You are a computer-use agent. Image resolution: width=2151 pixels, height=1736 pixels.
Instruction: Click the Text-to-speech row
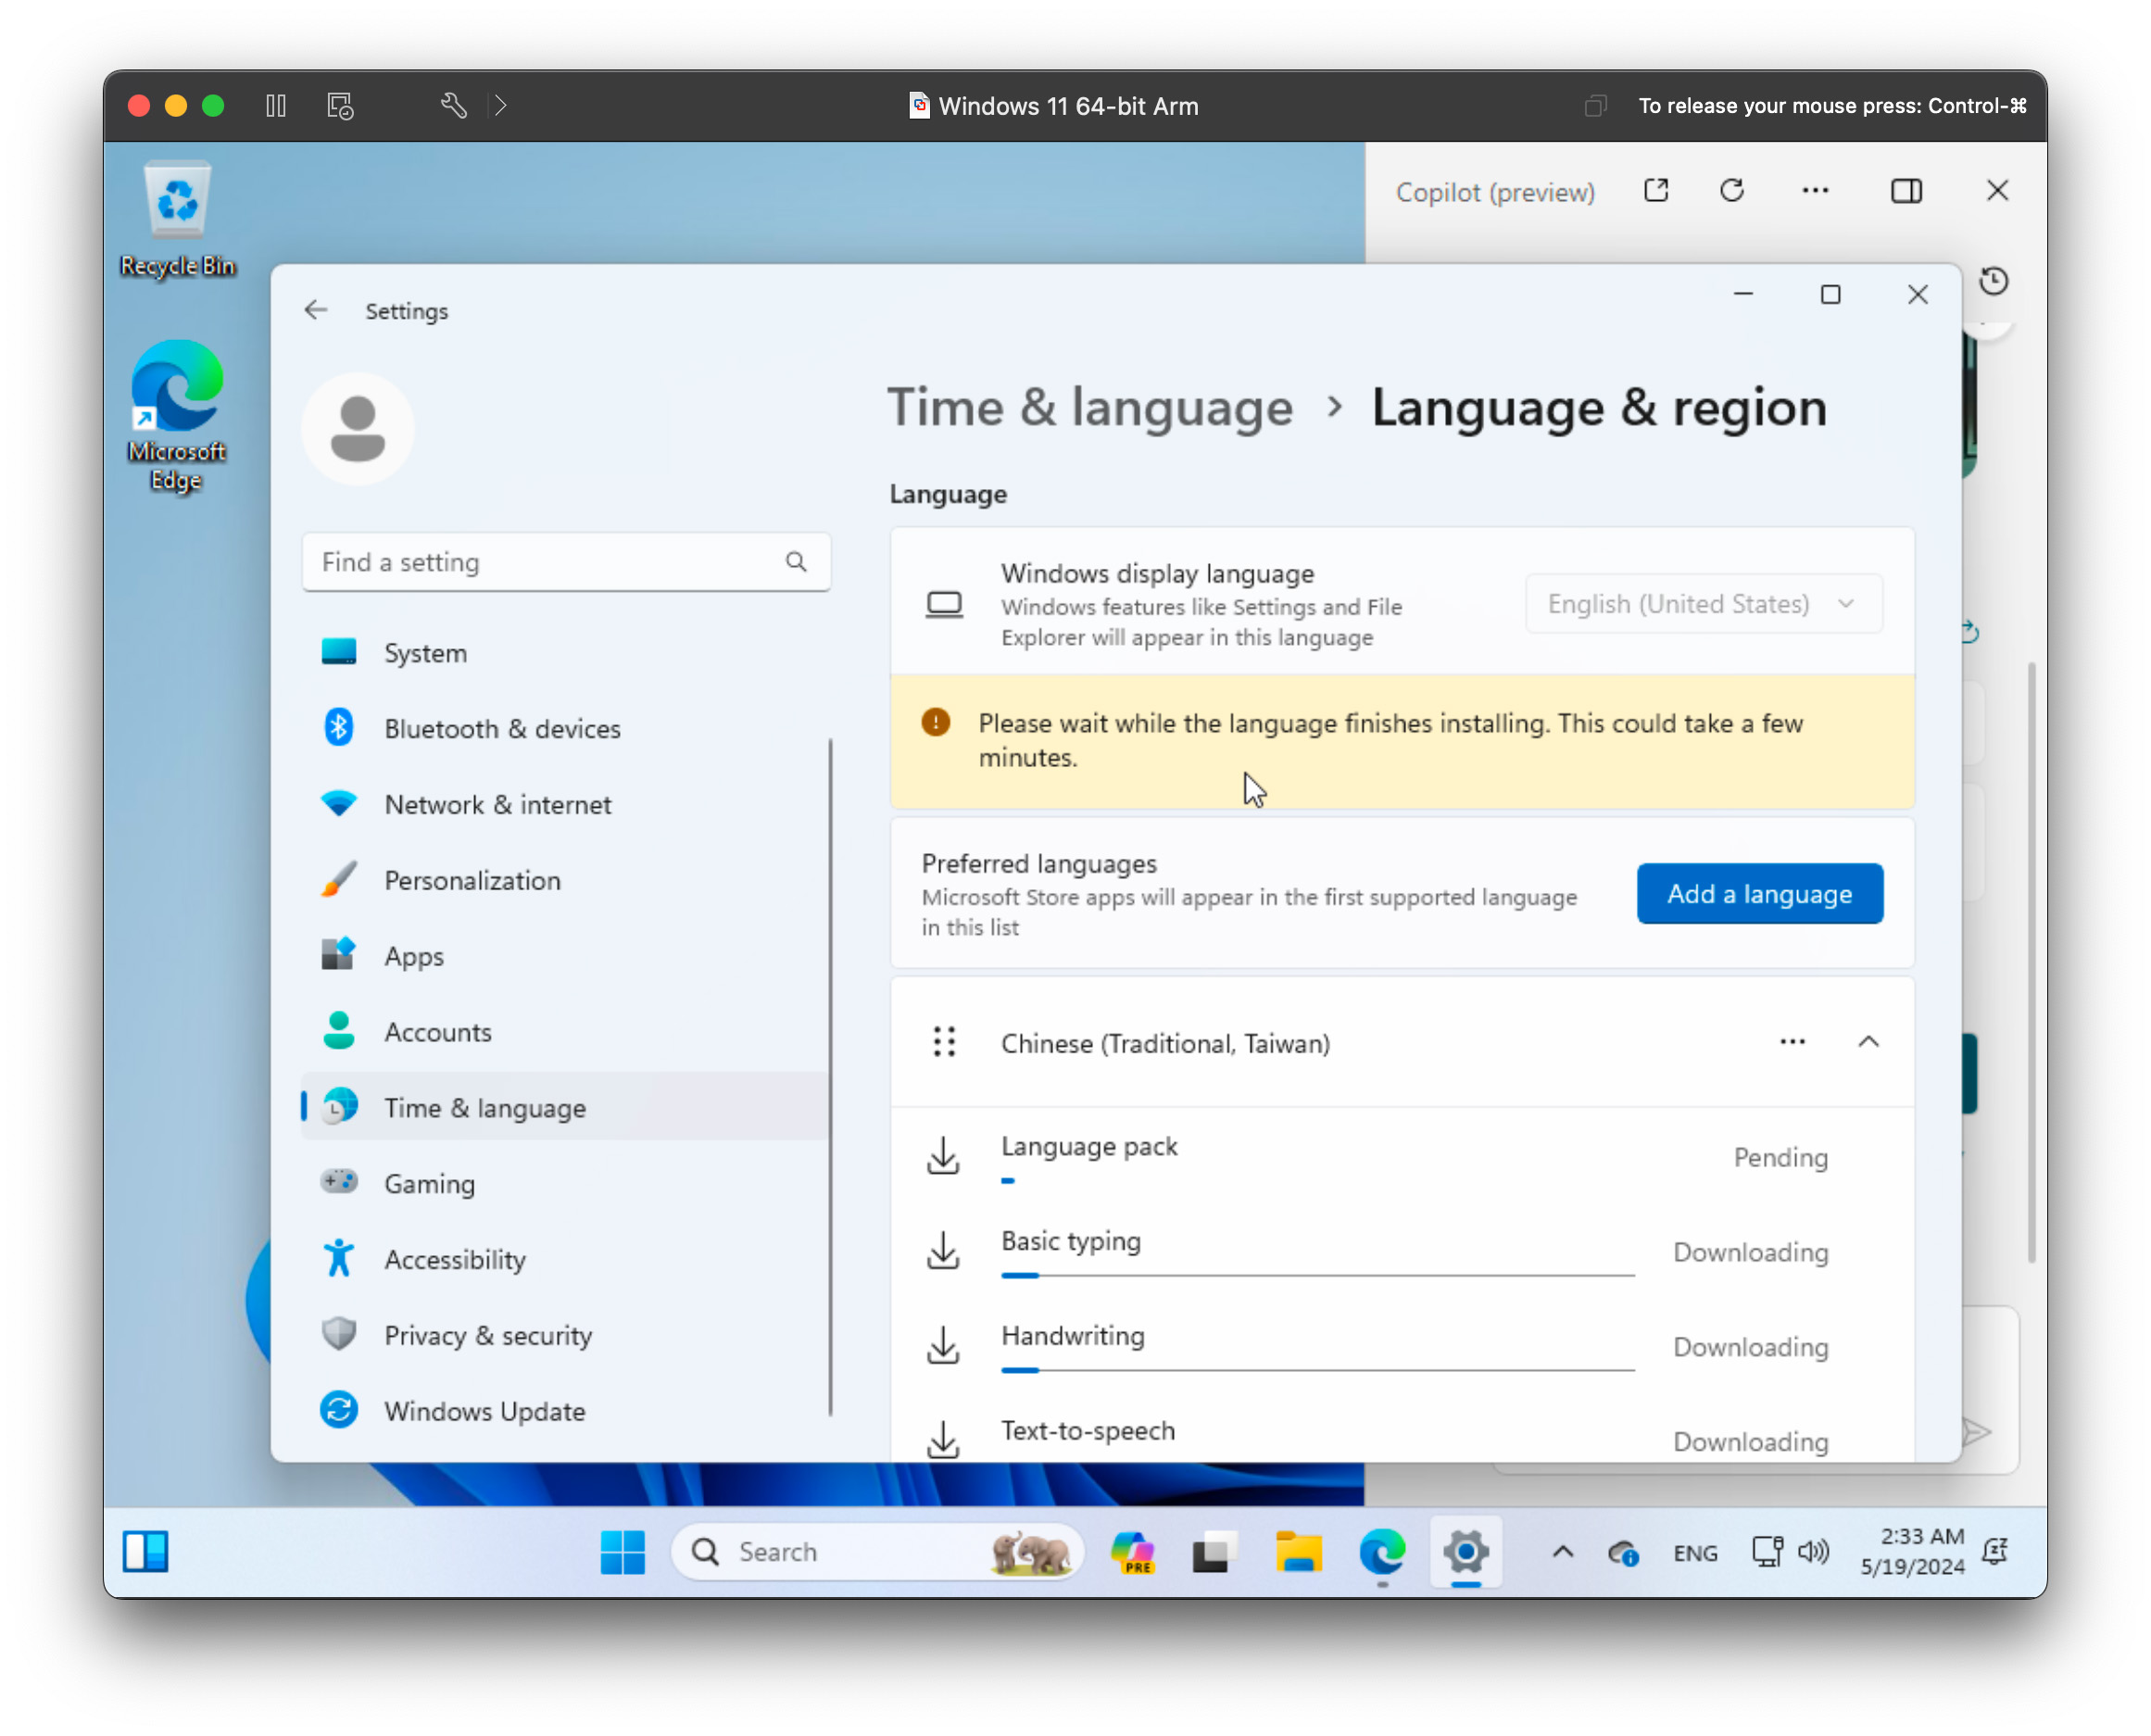1402,1436
